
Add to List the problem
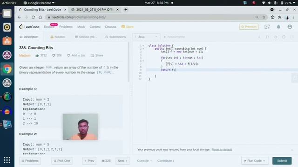coord(76,56)
